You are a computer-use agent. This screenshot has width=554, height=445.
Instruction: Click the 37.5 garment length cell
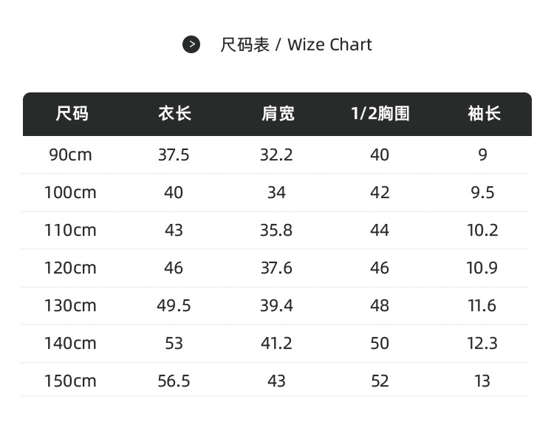tap(174, 155)
